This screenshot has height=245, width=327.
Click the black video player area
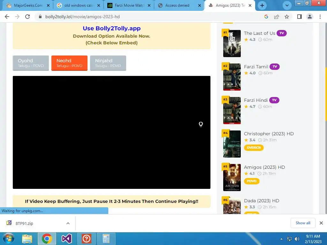(111, 132)
